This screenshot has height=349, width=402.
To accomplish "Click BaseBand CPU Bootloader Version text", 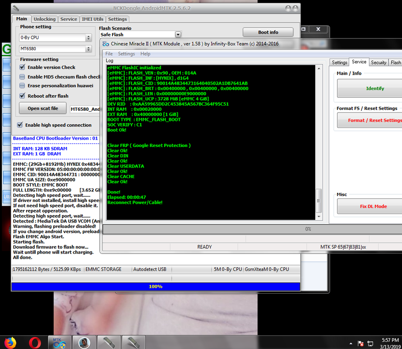I will pos(55,138).
